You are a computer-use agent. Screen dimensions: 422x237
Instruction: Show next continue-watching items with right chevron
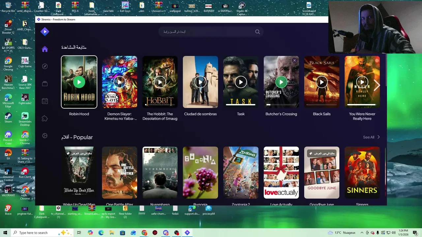pyautogui.click(x=377, y=85)
